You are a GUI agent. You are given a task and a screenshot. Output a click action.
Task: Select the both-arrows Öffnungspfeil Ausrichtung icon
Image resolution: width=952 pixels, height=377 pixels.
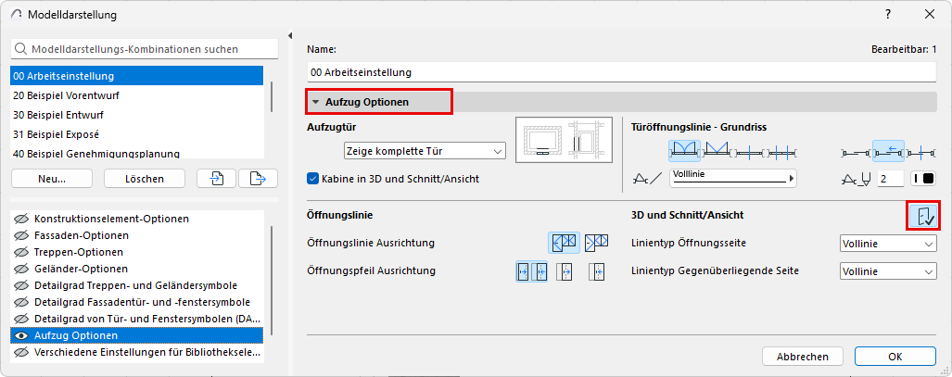pos(531,272)
